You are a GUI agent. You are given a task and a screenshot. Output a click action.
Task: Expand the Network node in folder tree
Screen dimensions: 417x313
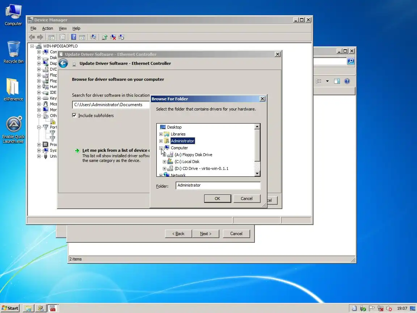tap(161, 175)
